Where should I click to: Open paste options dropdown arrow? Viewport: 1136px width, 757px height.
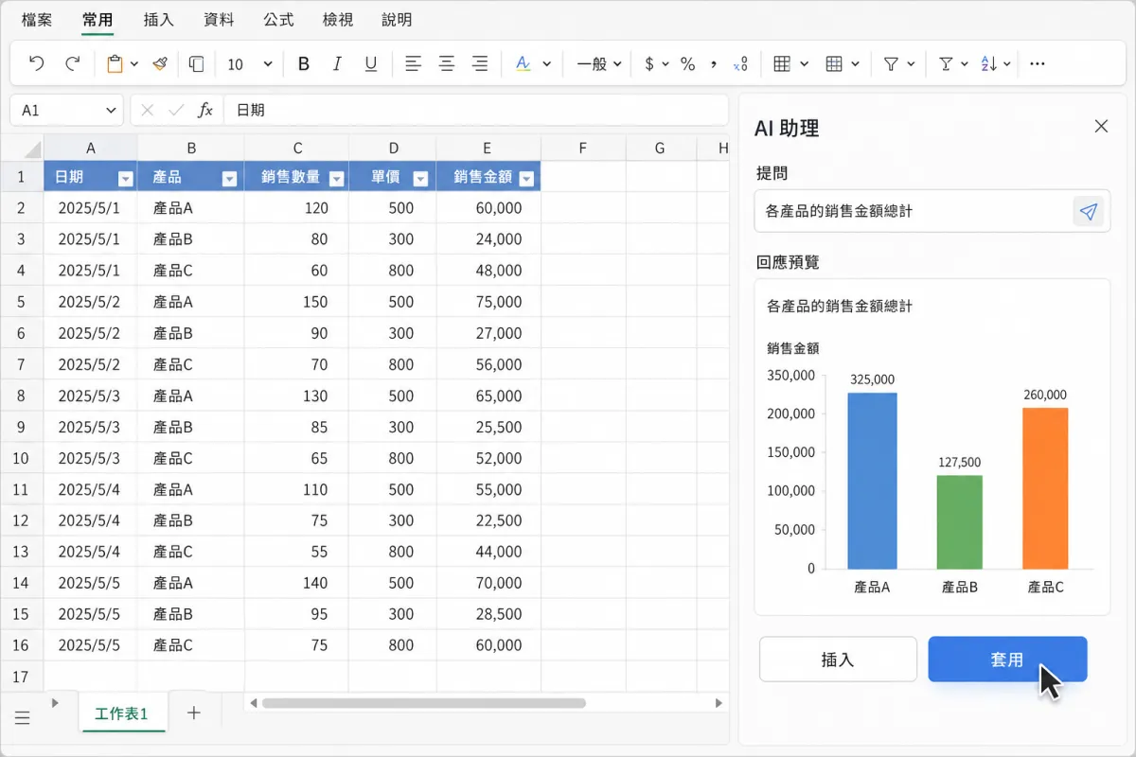[134, 64]
